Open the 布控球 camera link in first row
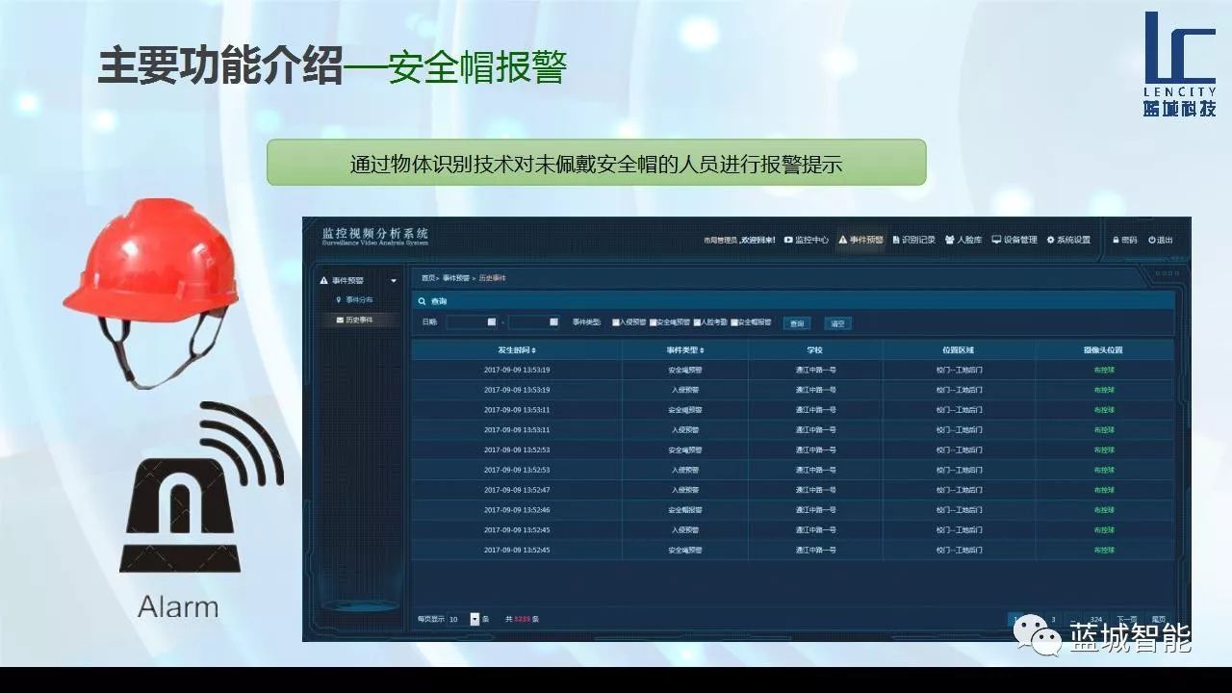 [1103, 370]
